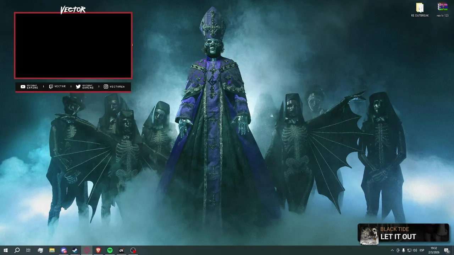The image size is (454, 255).
Task: Switch to Opera GX browser
Action: tap(87, 250)
